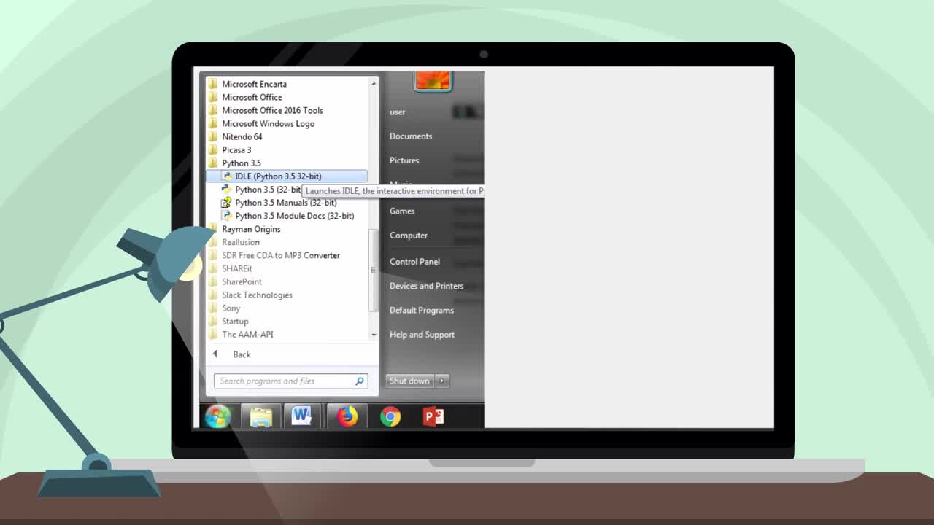934x525 pixels.
Task: Open the user personal folder link
Action: click(x=398, y=112)
